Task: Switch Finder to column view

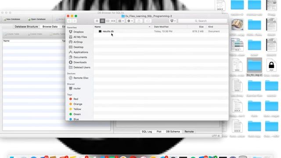Action: pos(108,21)
